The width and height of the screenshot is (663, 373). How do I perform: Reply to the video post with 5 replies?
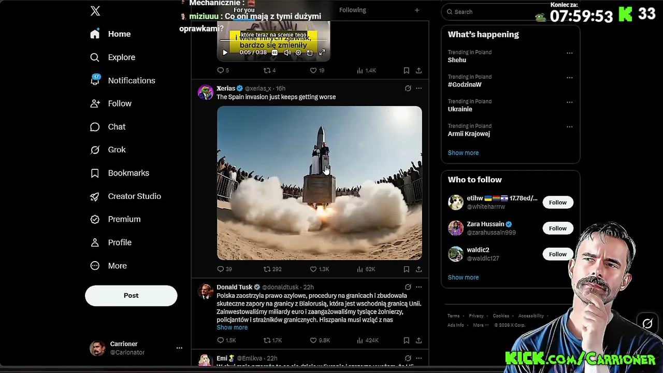point(223,70)
